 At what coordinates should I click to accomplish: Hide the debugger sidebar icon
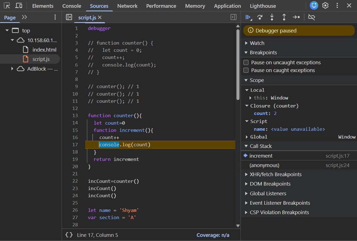234,17
